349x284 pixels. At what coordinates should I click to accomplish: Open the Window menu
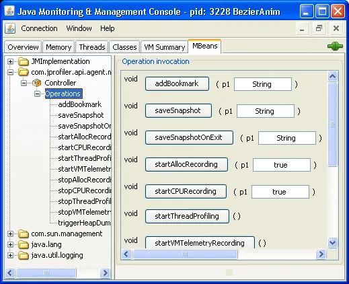point(79,28)
